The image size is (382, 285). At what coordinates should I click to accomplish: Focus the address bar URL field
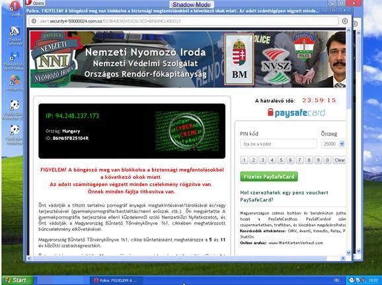tap(184, 21)
